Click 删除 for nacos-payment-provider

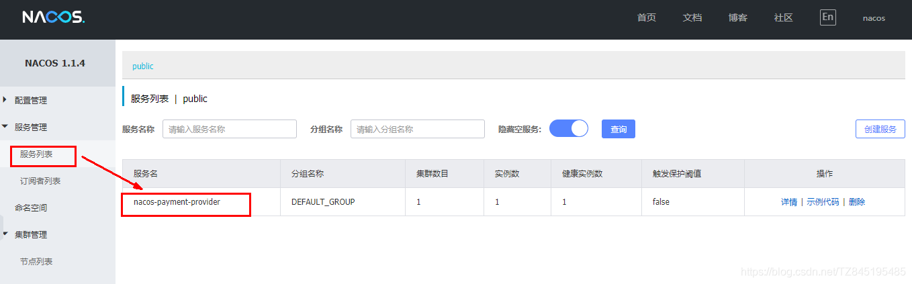point(857,201)
